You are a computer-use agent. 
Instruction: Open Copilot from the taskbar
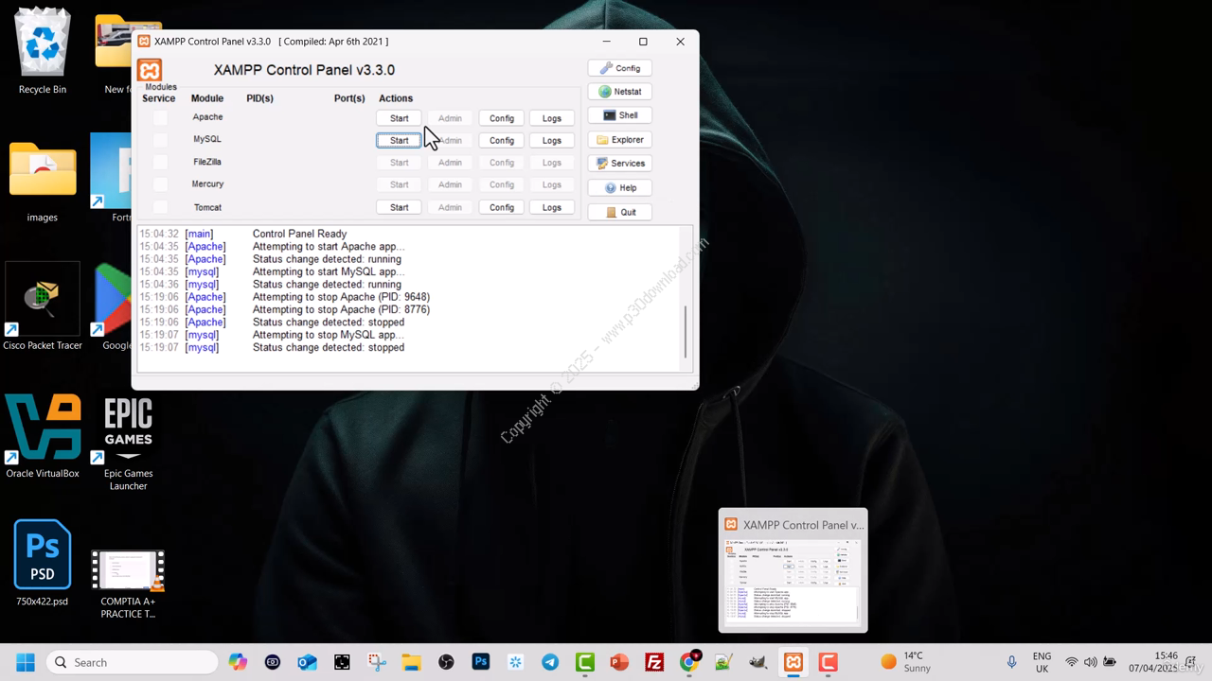coord(238,662)
